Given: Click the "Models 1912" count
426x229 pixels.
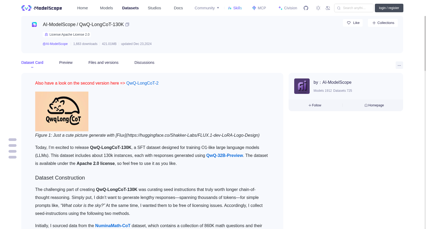Looking at the screenshot, I should 323,91.
